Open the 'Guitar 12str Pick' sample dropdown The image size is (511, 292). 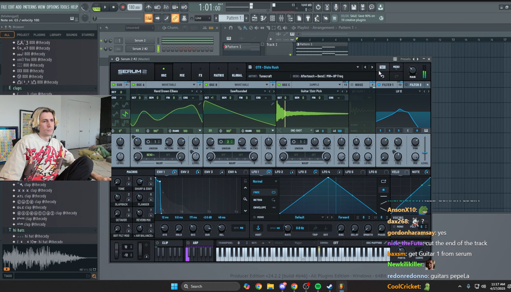pyautogui.click(x=312, y=91)
